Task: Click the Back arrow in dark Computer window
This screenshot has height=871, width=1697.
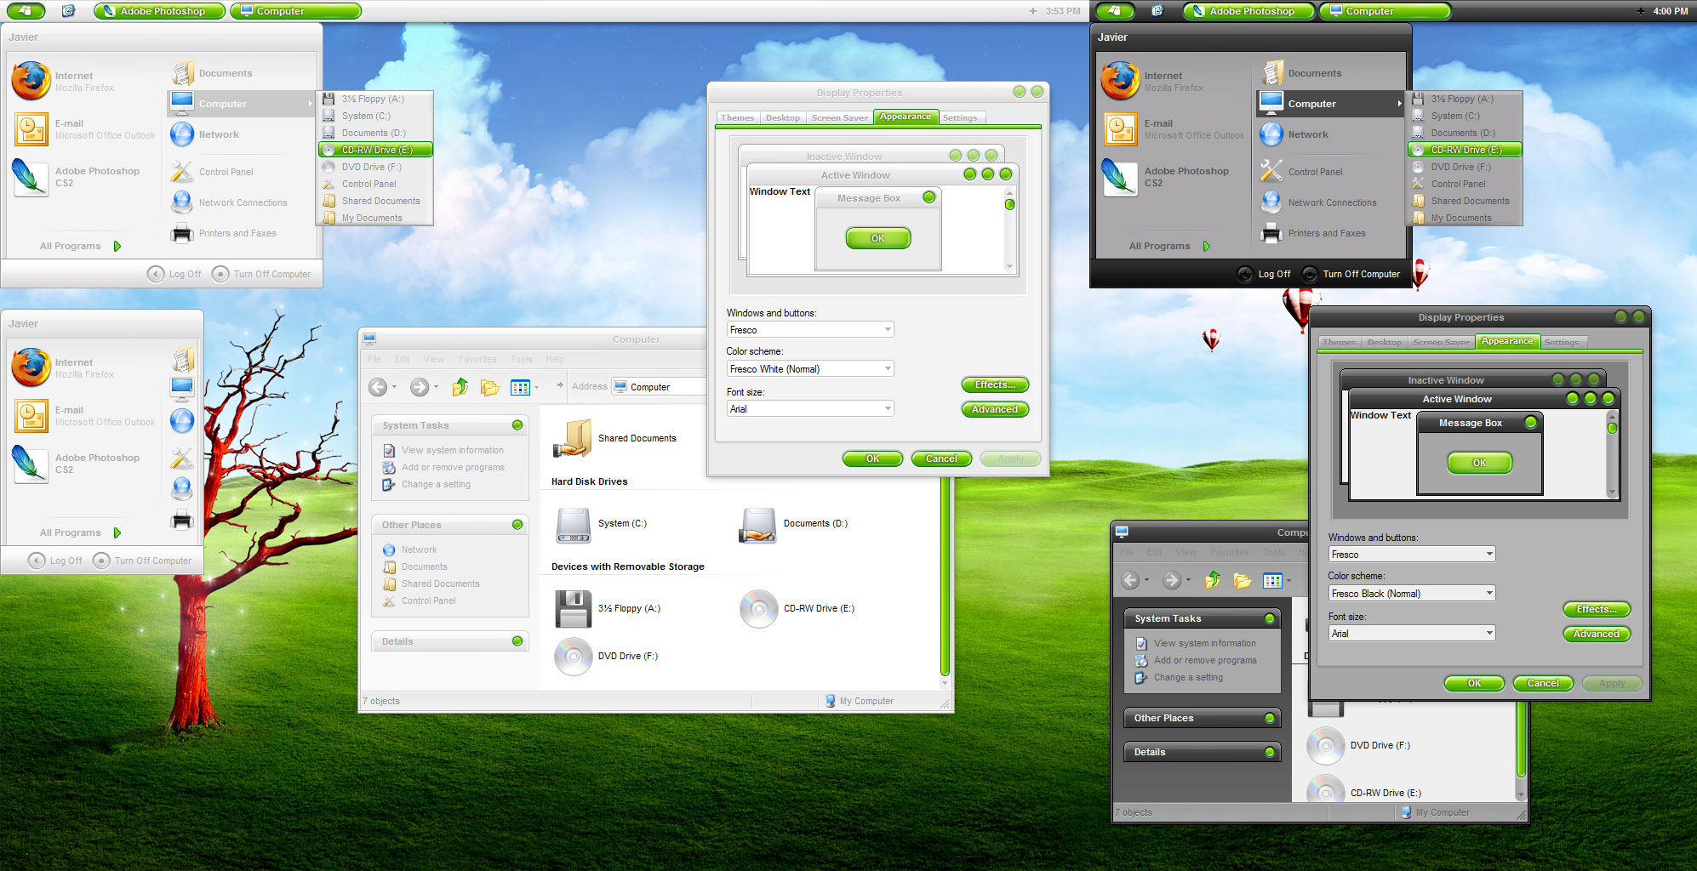Action: point(1130,580)
